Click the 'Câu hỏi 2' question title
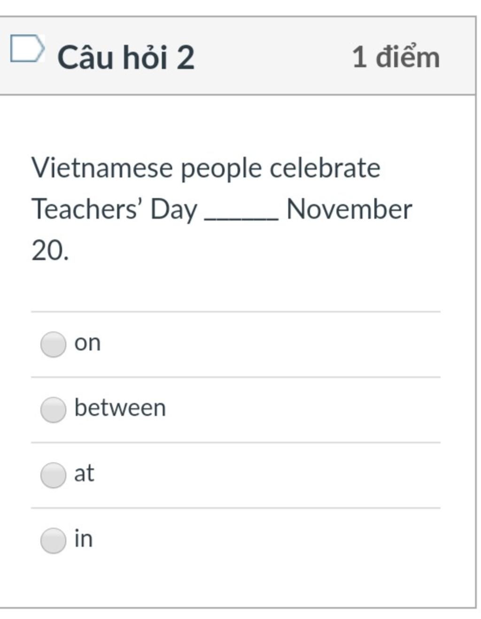 pos(126,57)
